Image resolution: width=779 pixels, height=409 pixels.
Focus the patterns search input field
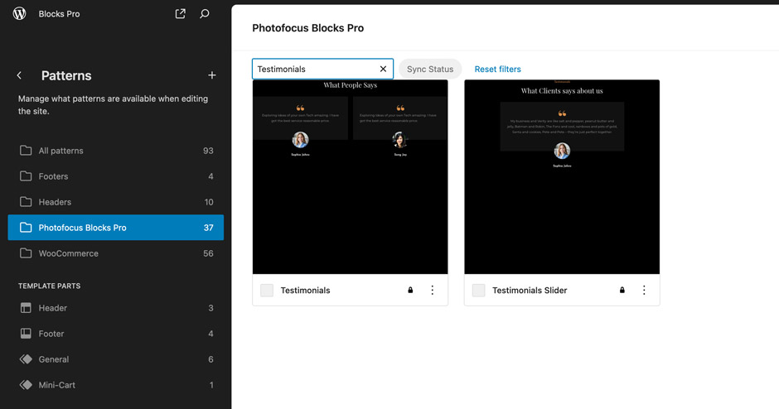click(315, 70)
